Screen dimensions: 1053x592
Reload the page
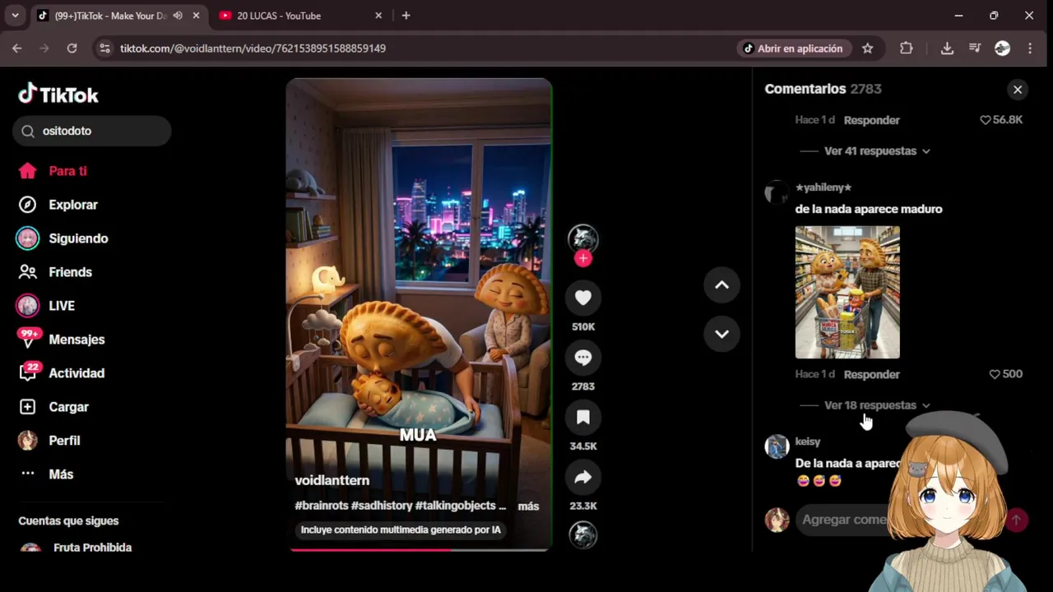coord(72,49)
